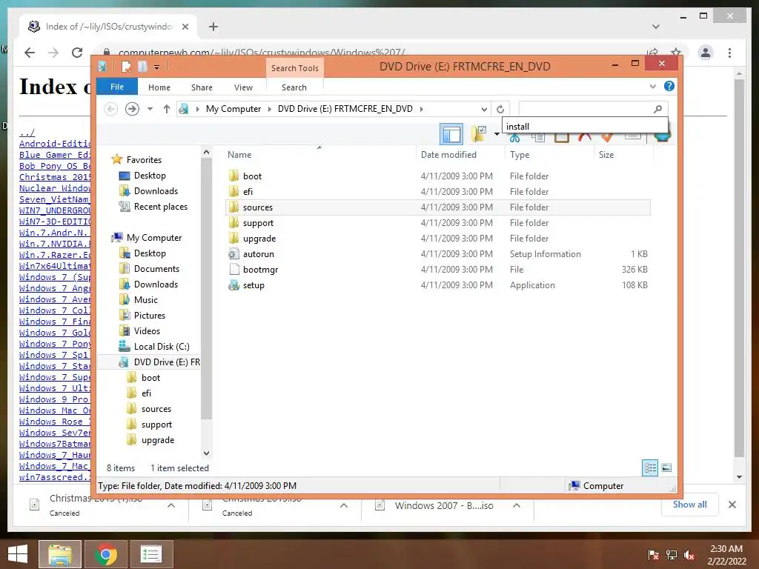Open the Windows Start button
The width and height of the screenshot is (759, 569).
[x=18, y=554]
